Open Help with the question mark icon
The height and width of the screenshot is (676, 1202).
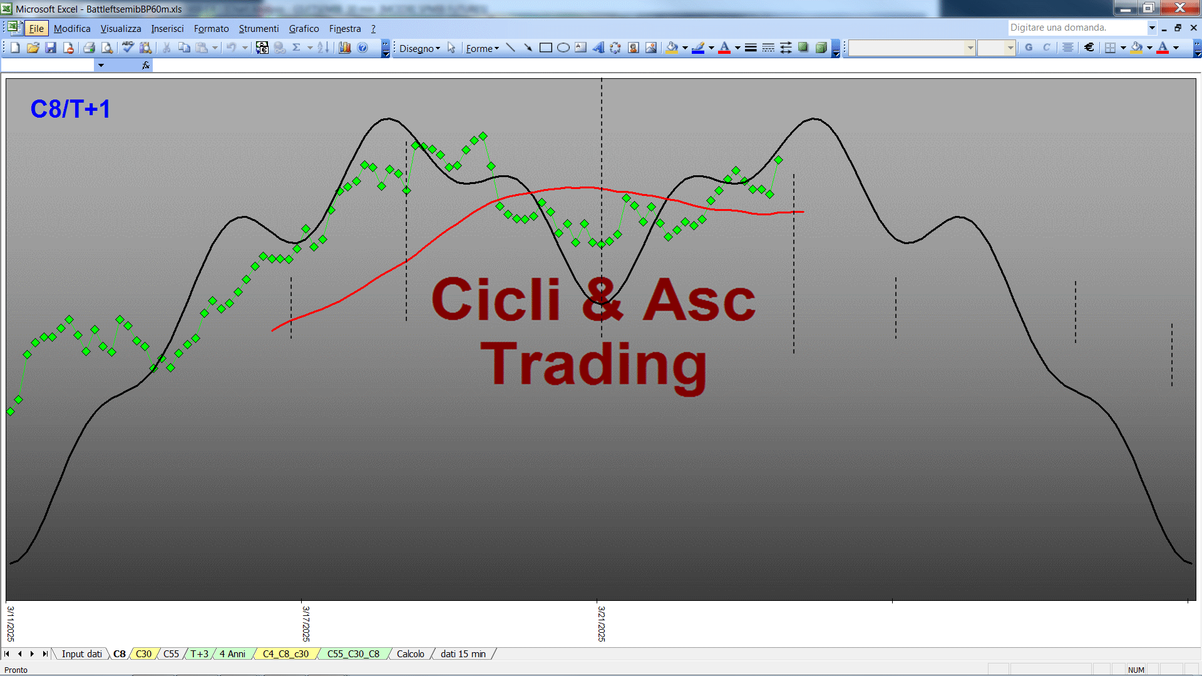coord(362,48)
